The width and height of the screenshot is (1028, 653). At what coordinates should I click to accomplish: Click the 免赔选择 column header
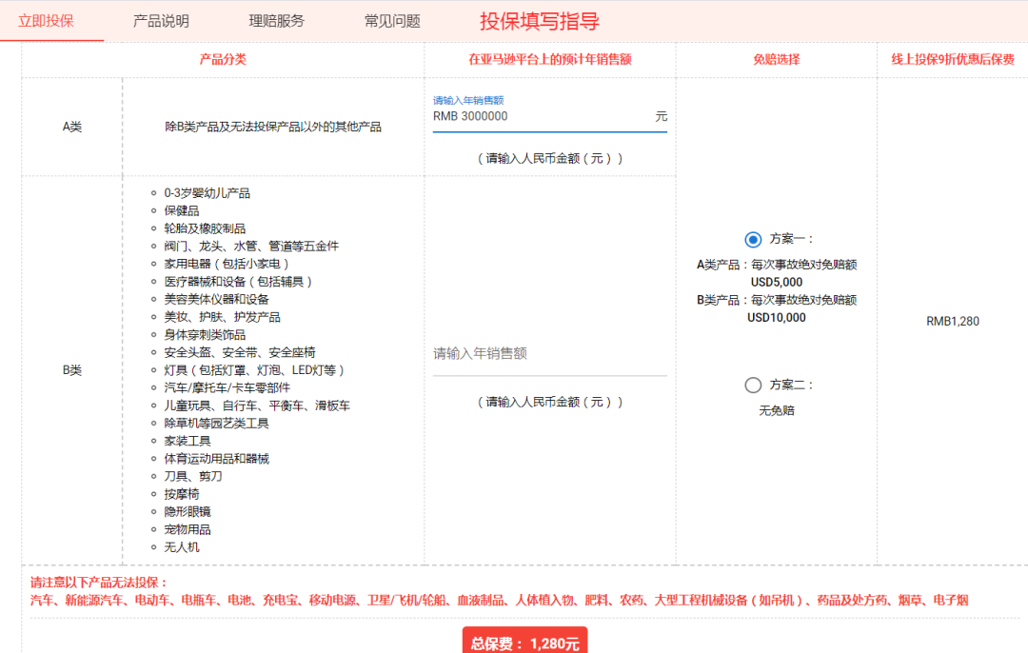point(777,60)
